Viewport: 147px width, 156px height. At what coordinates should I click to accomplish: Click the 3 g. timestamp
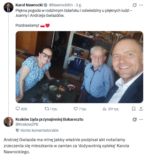pos(79,5)
